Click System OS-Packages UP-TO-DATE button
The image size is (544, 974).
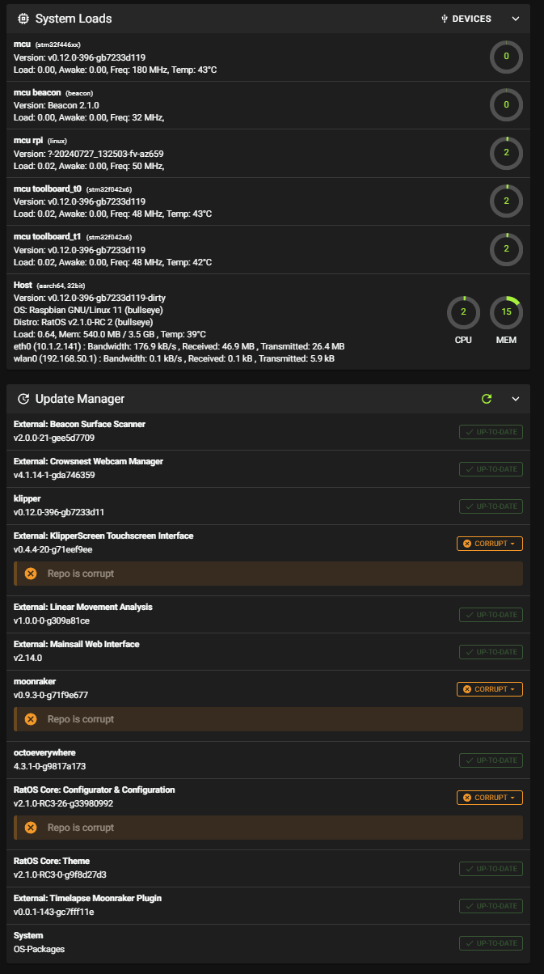click(491, 943)
